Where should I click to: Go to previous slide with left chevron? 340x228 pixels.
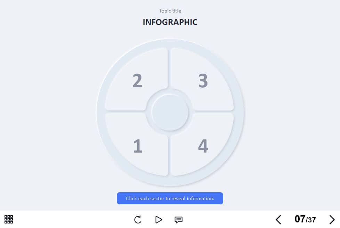pyautogui.click(x=278, y=220)
